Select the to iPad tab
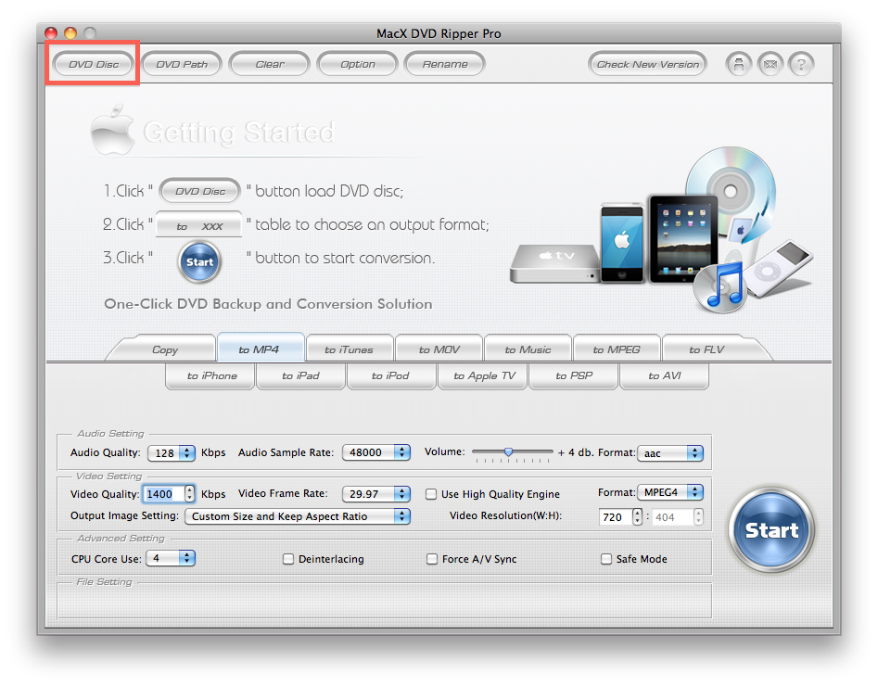 (x=300, y=375)
